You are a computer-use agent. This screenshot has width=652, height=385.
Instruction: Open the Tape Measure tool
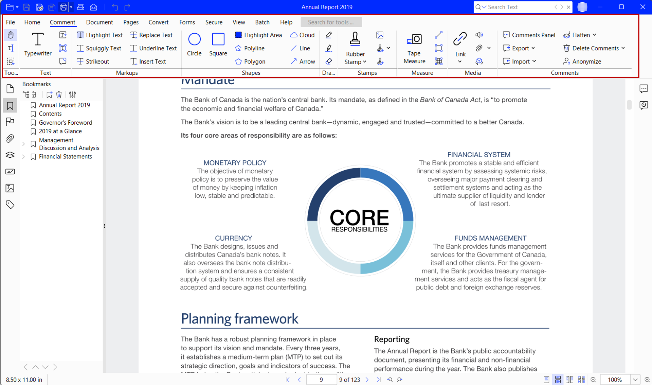414,49
